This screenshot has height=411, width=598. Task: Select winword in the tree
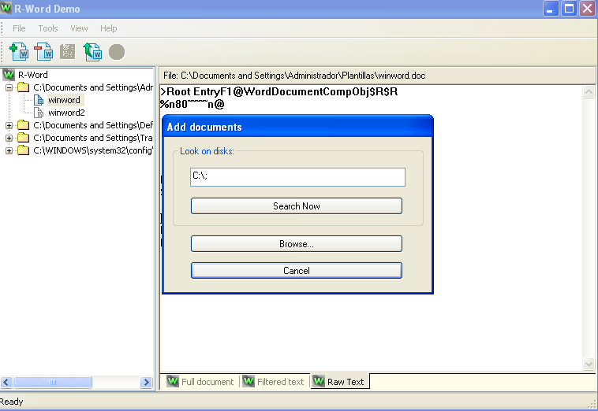click(65, 100)
